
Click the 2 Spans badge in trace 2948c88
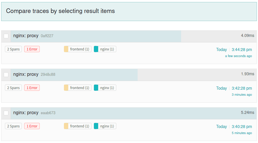[x=13, y=88]
